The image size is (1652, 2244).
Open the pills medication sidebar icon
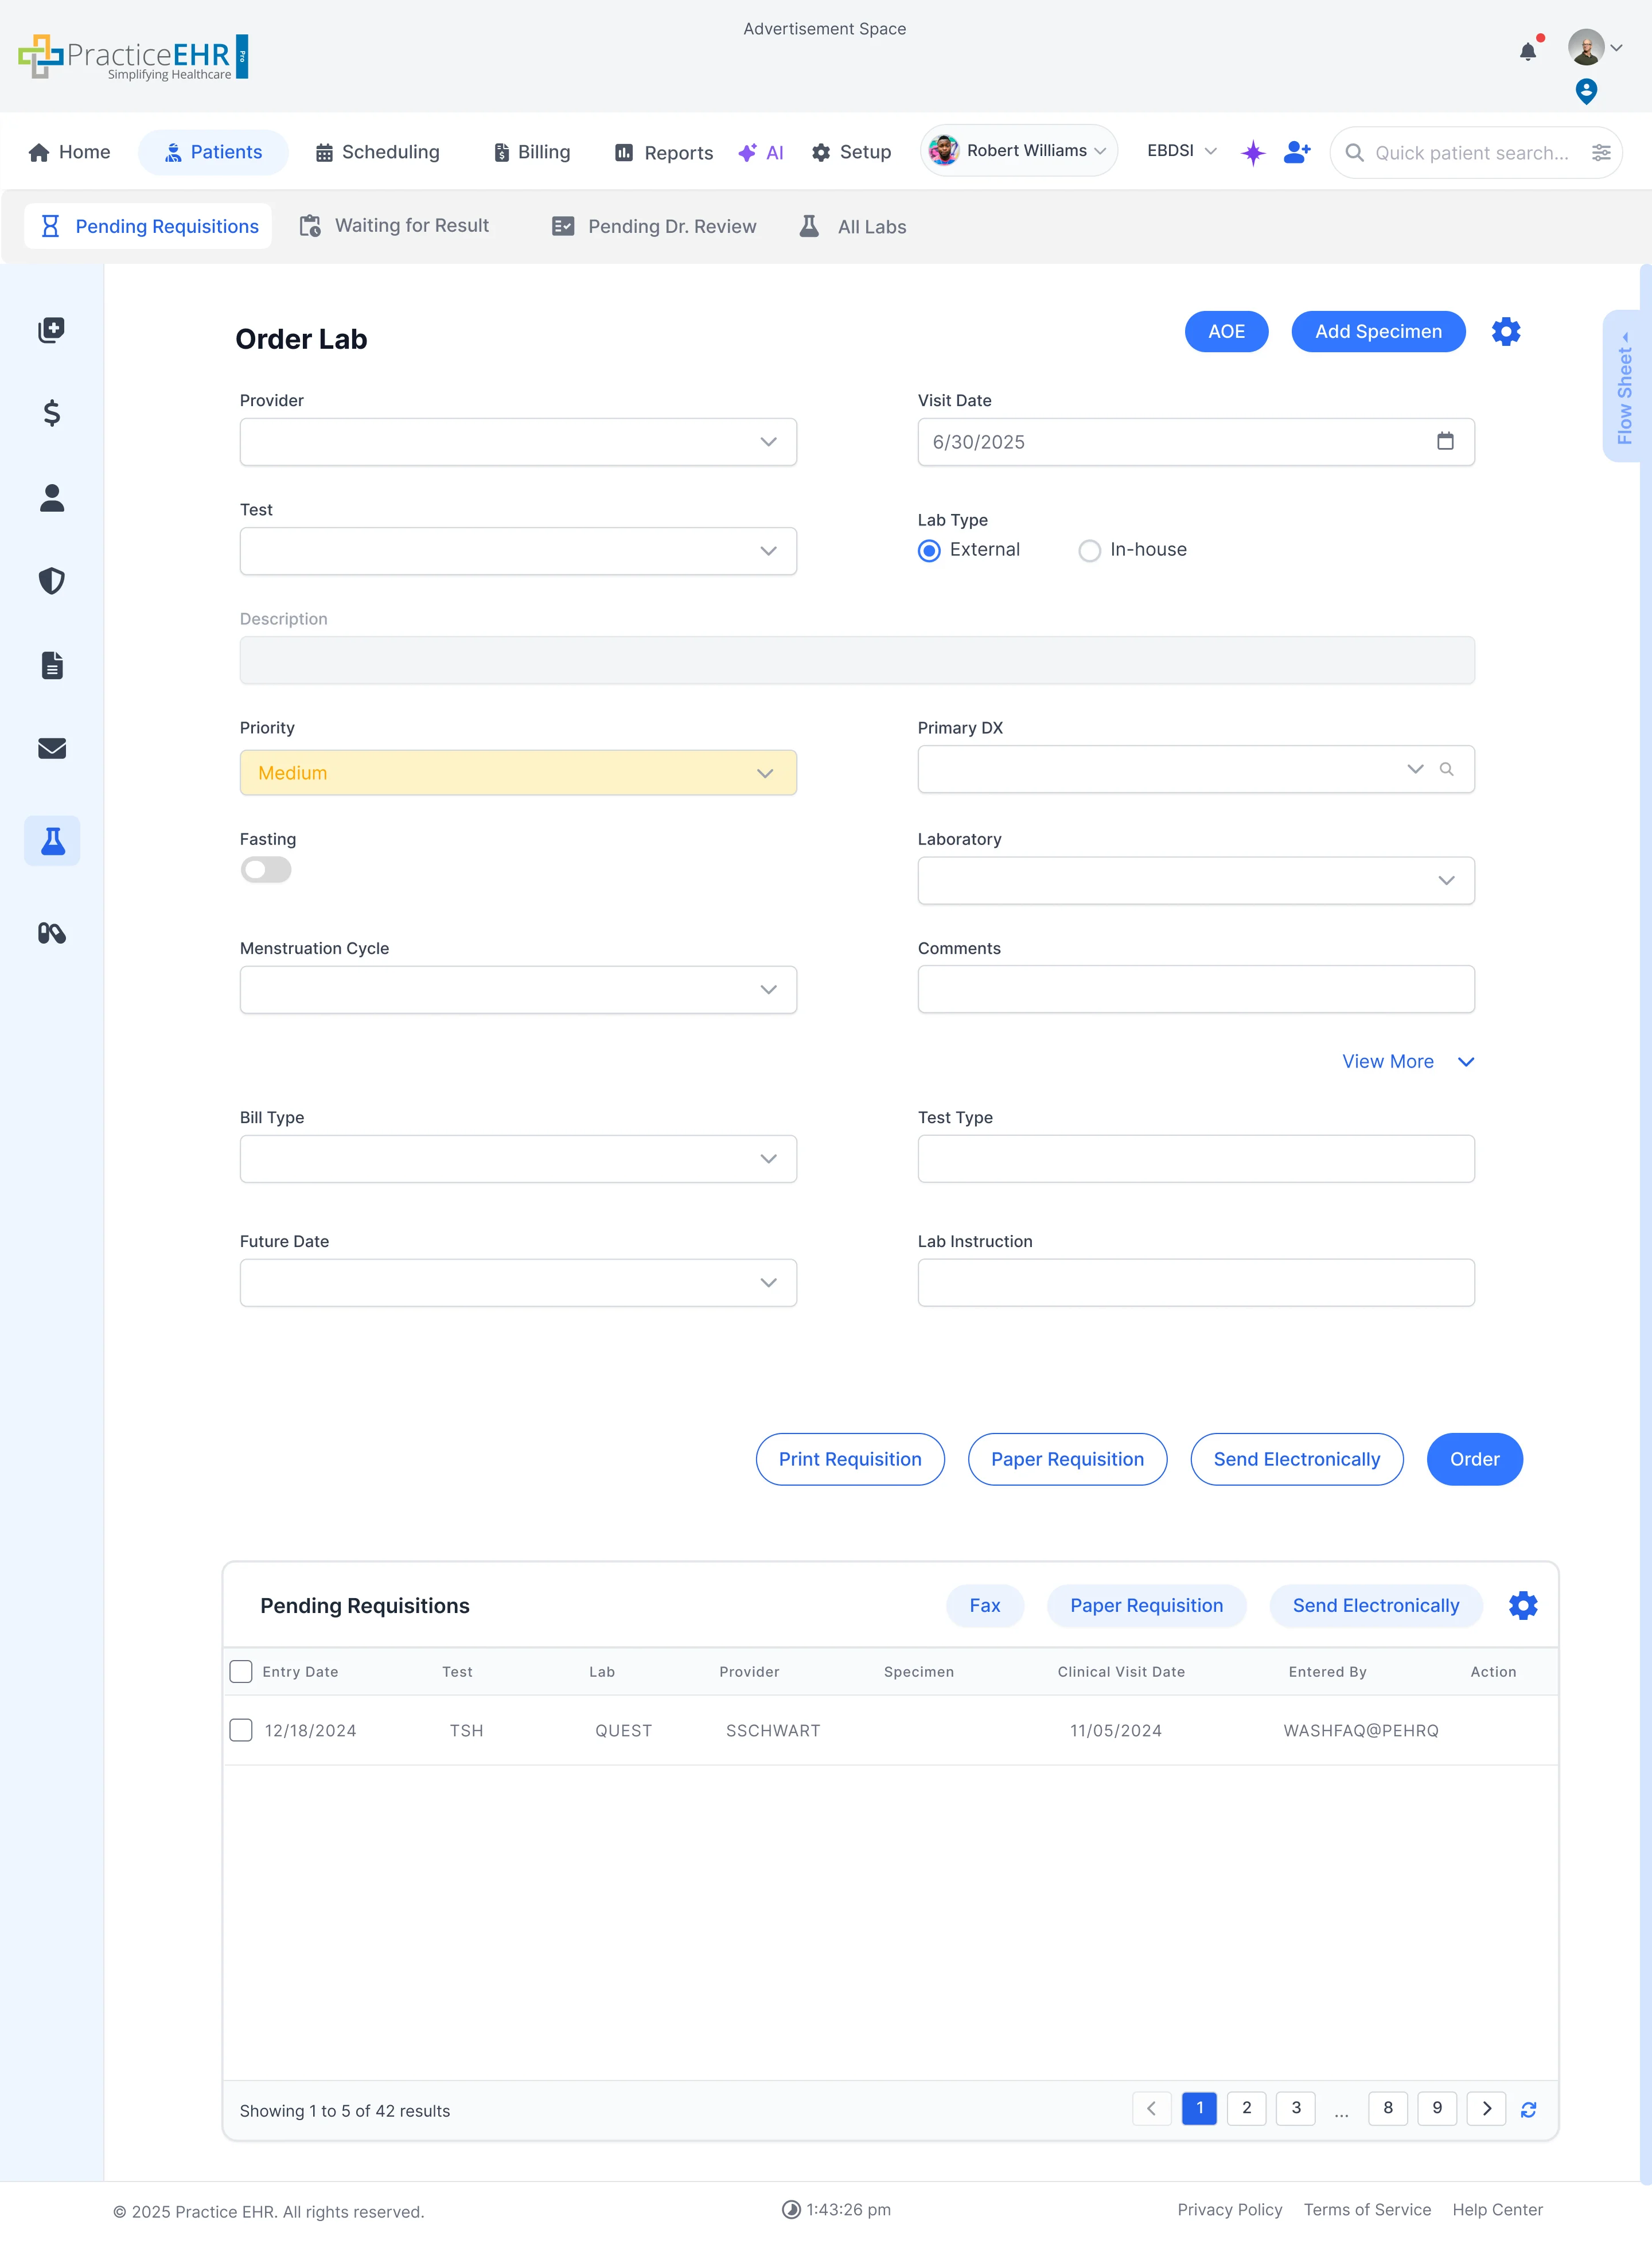[x=52, y=933]
